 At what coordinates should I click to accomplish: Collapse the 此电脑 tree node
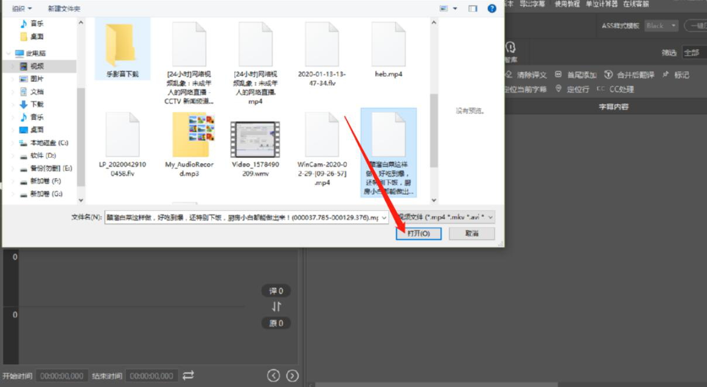(x=8, y=53)
